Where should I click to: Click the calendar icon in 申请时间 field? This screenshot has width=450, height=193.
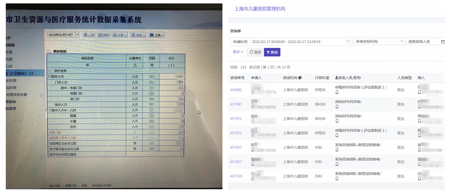tap(348, 41)
